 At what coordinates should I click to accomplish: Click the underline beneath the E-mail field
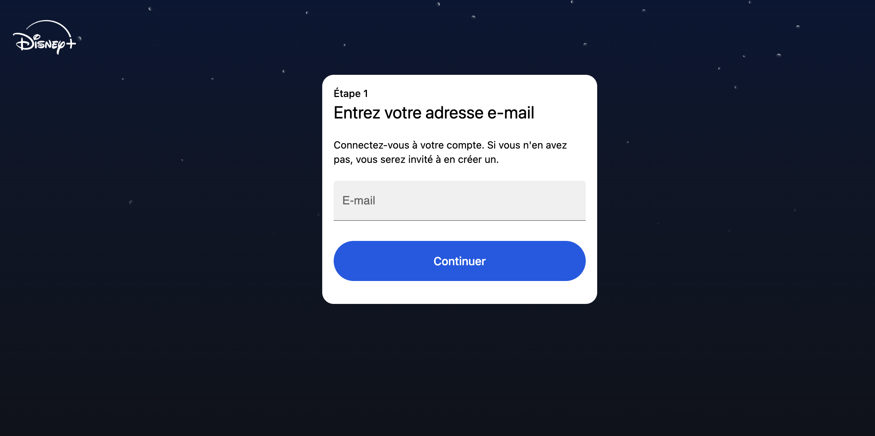click(x=459, y=221)
